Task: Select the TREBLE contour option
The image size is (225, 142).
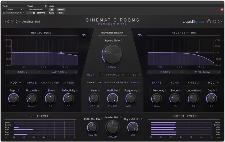Action: point(134,82)
